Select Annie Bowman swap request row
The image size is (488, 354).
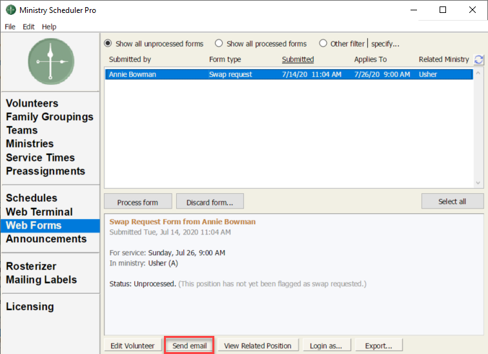pyautogui.click(x=288, y=74)
